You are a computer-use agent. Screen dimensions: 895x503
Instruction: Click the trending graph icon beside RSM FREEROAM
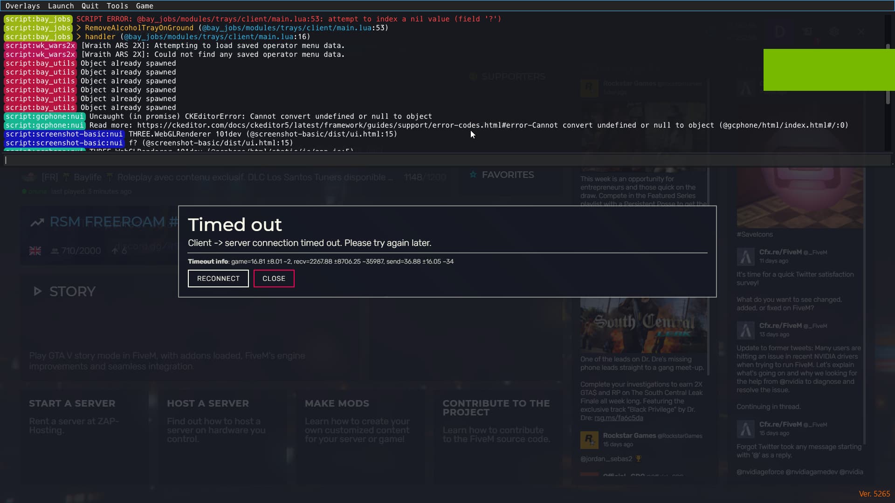tap(37, 222)
